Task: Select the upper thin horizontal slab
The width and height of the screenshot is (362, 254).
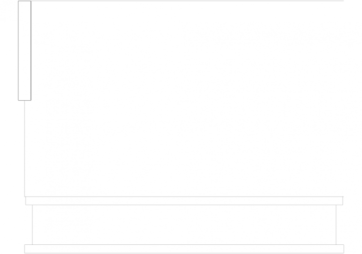Action: (x=184, y=201)
